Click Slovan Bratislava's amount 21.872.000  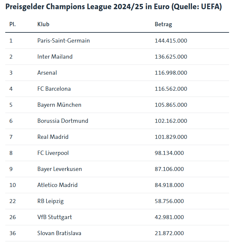pos(169,233)
